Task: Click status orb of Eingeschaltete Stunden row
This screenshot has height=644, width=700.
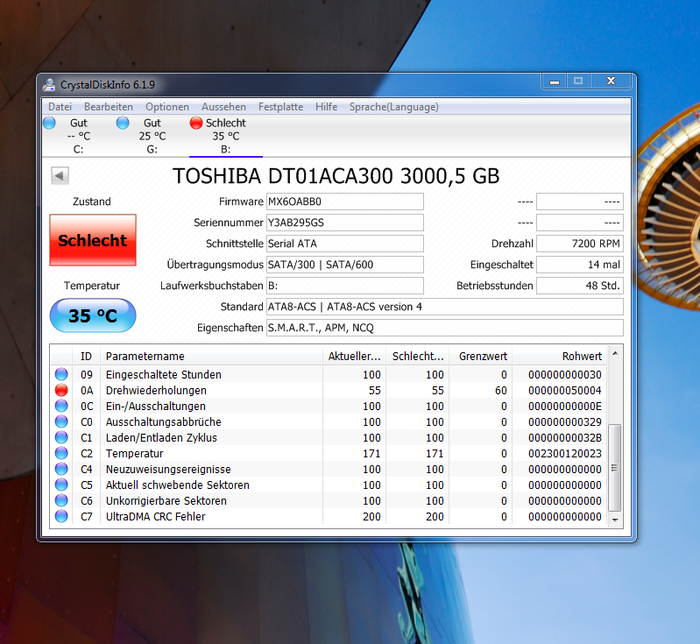Action: point(61,374)
